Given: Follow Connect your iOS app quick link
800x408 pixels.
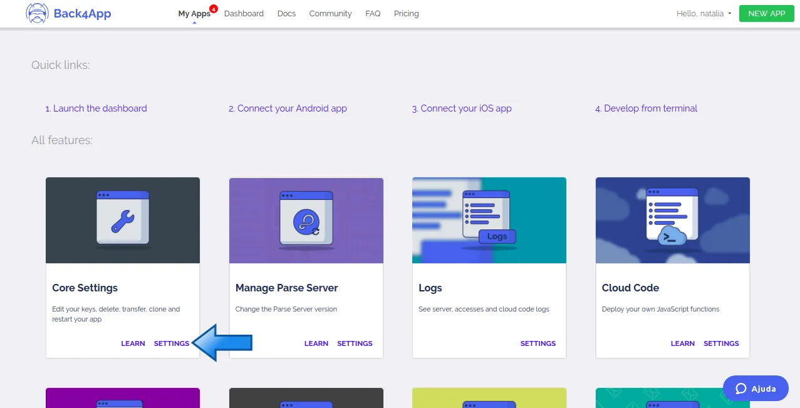Looking at the screenshot, I should tap(462, 108).
